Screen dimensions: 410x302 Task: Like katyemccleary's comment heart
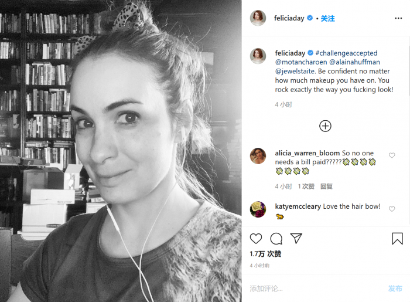392,209
